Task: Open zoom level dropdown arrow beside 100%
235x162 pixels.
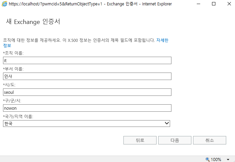Action: [228, 160]
